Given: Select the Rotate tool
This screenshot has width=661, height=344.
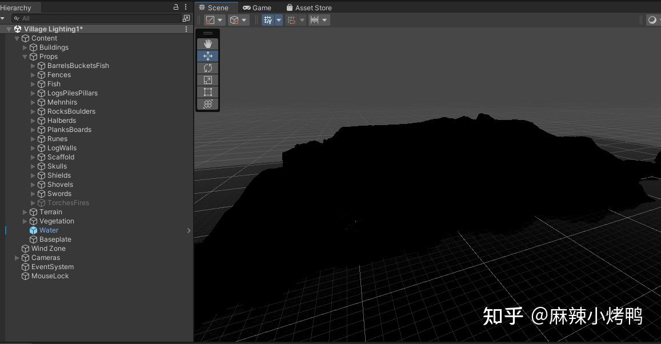Looking at the screenshot, I should pyautogui.click(x=207, y=67).
